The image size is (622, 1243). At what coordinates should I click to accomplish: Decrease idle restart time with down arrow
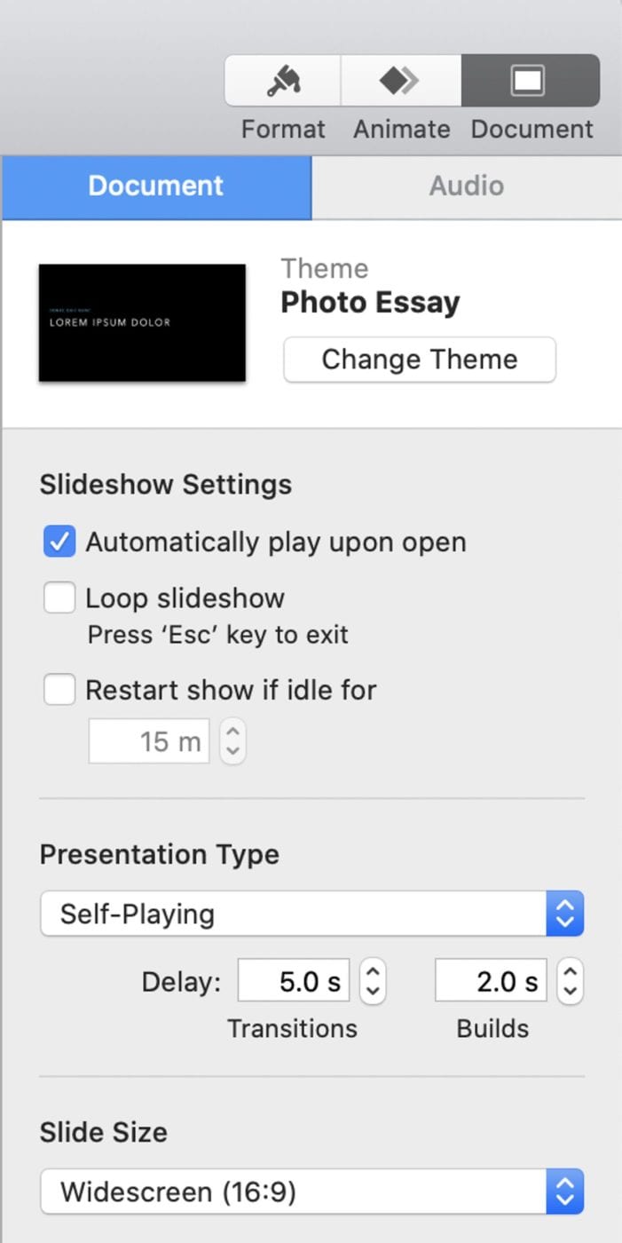point(232,751)
